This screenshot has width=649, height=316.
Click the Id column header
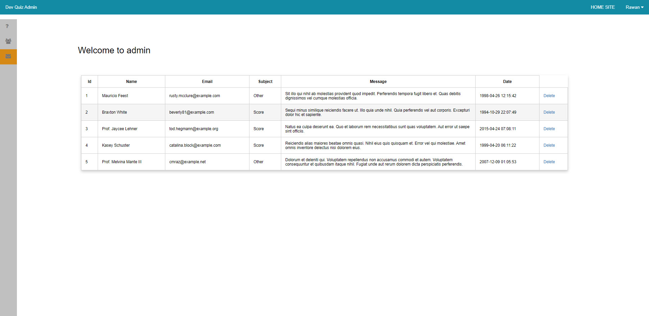pyautogui.click(x=89, y=81)
